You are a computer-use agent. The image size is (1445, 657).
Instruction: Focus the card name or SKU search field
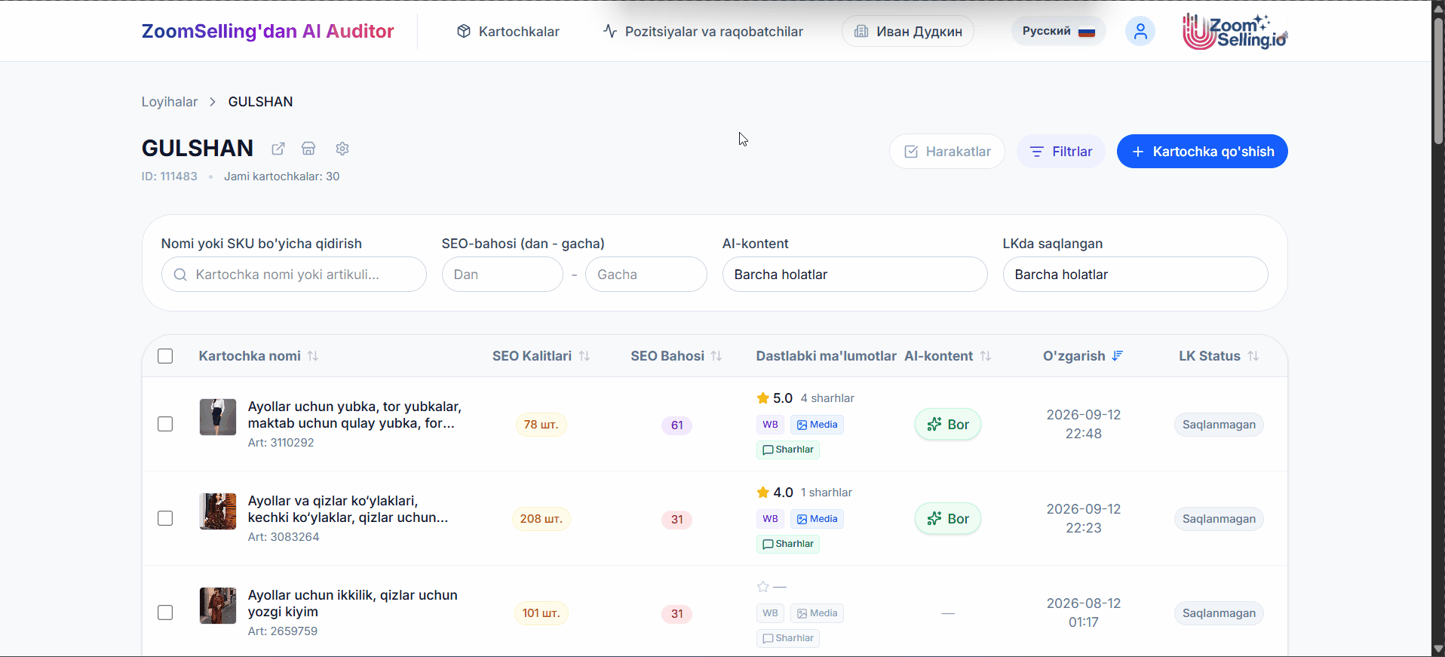tap(294, 275)
